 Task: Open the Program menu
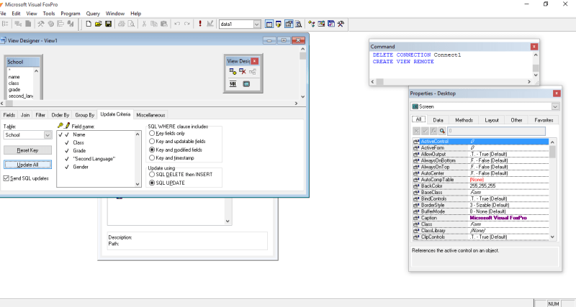71,13
